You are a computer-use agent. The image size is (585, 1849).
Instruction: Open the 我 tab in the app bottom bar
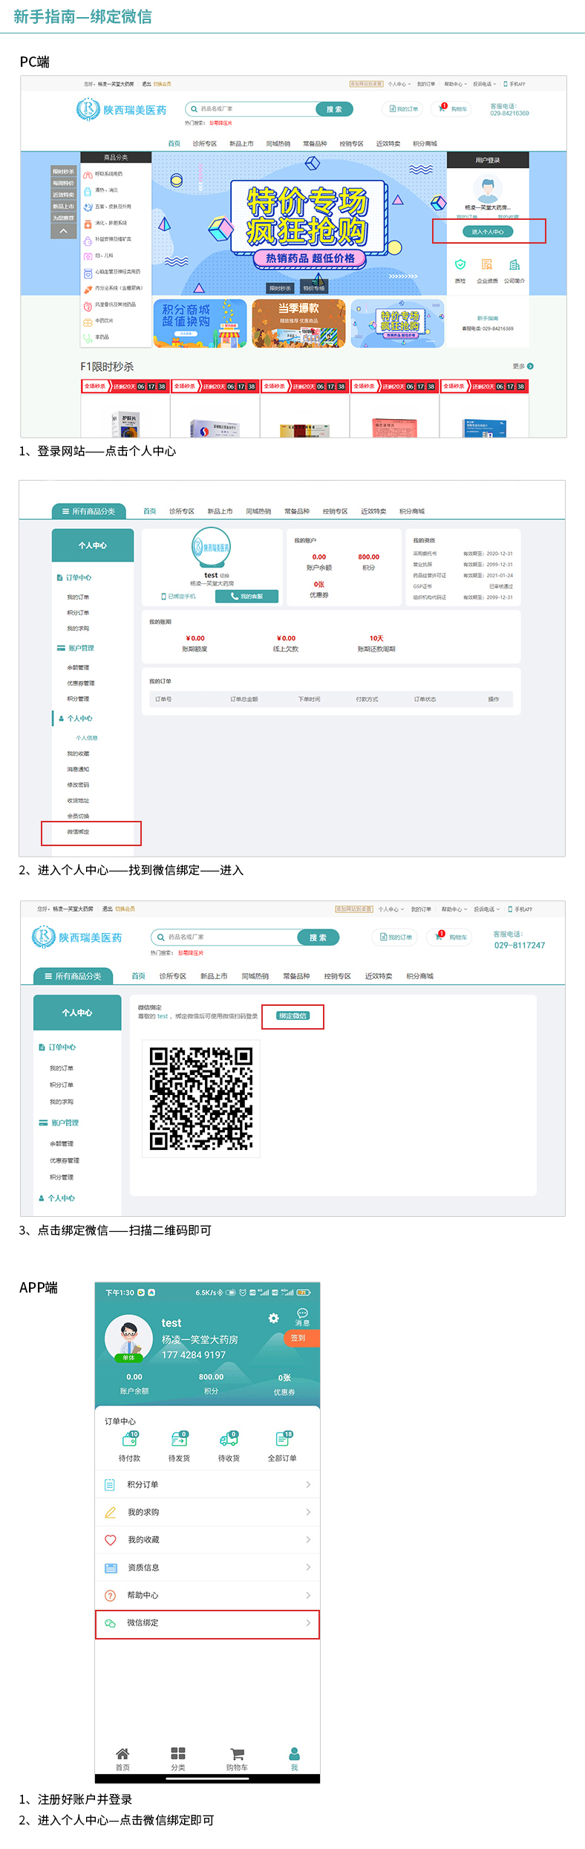tap(294, 1759)
